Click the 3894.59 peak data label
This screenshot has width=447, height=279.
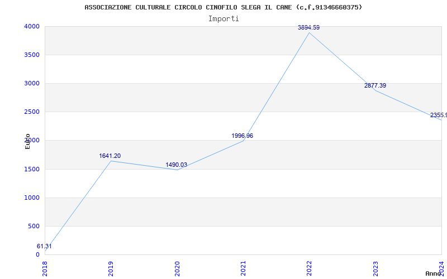click(x=308, y=27)
